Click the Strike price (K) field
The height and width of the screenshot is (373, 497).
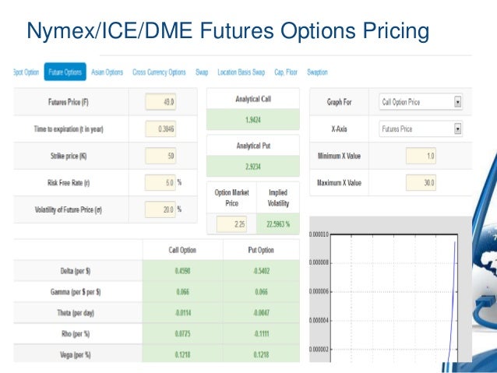tap(162, 157)
